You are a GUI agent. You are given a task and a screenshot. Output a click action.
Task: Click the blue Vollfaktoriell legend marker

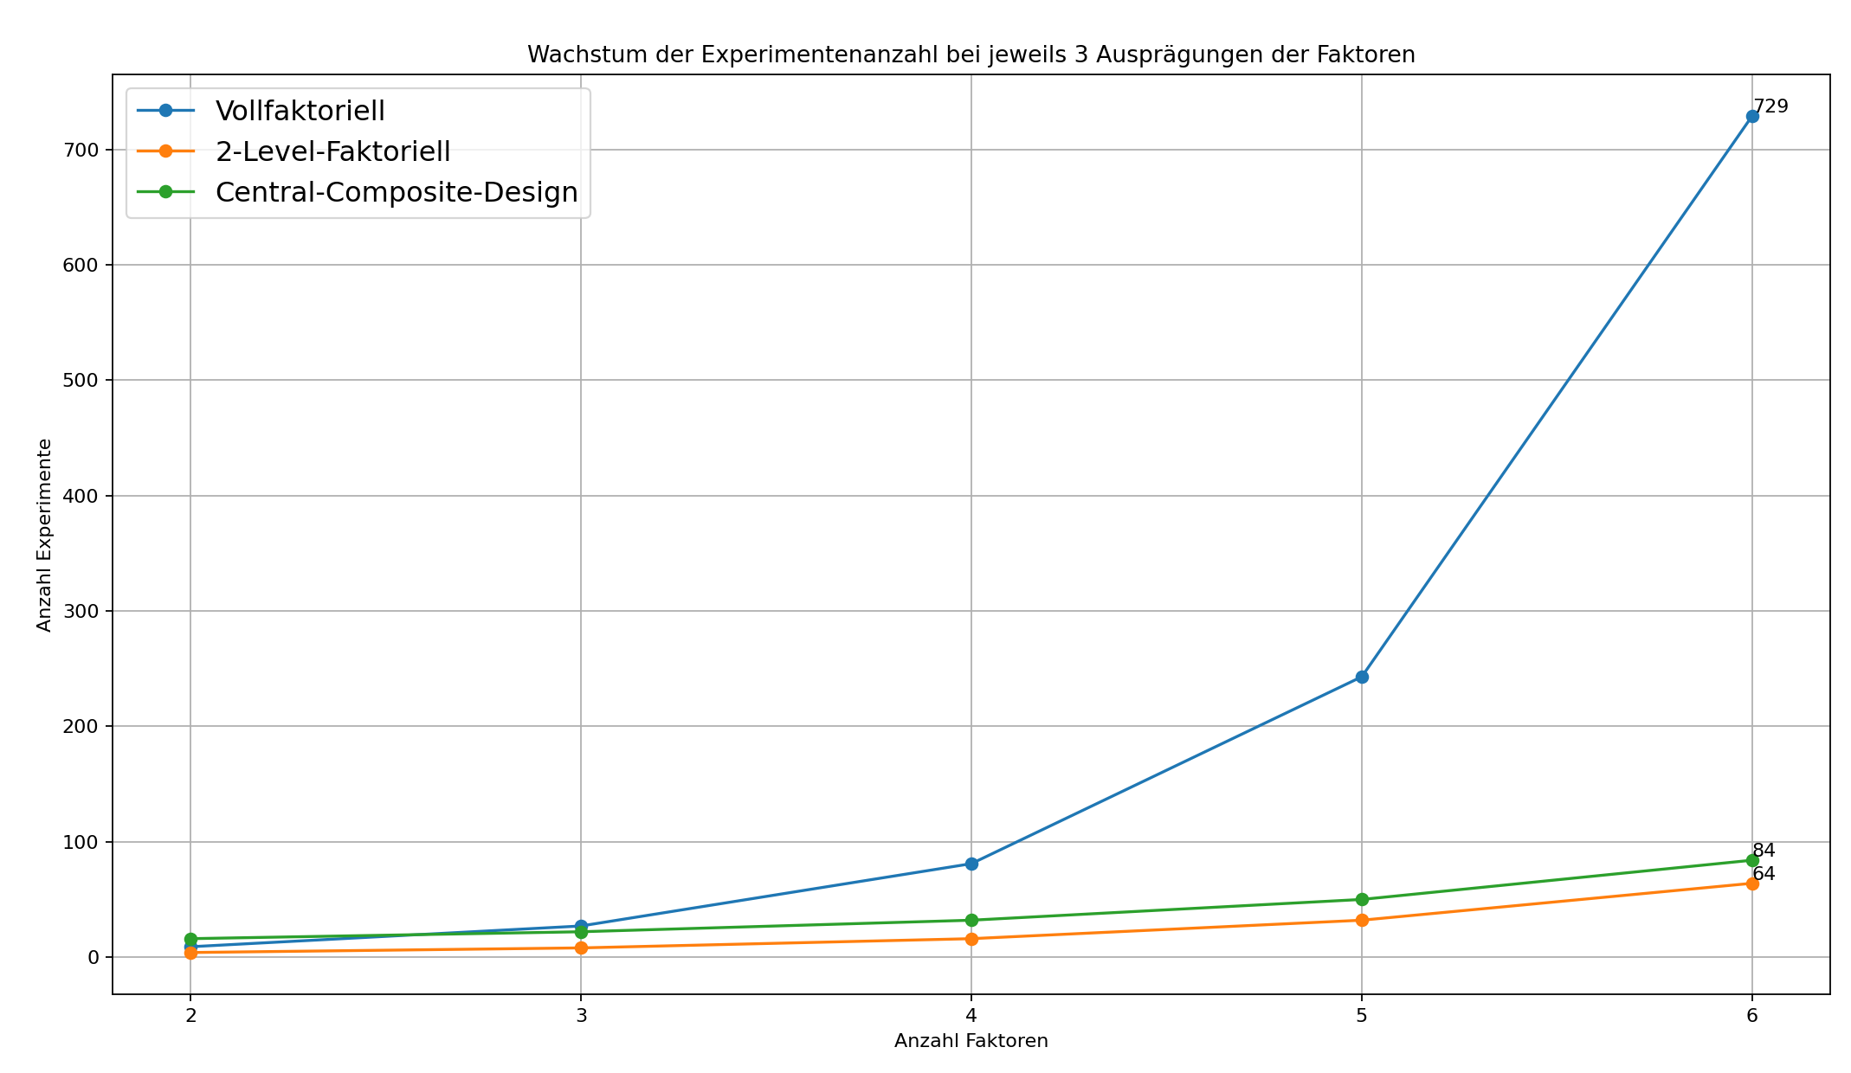tap(164, 111)
